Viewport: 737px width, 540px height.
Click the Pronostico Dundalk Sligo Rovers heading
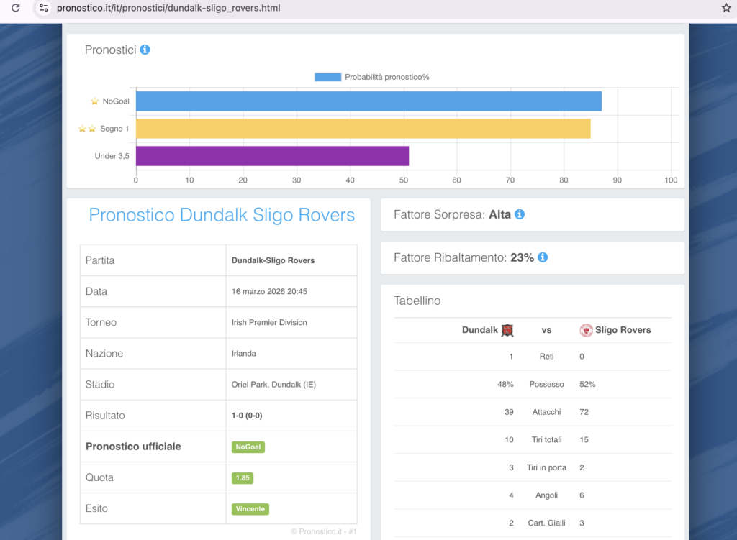(222, 215)
